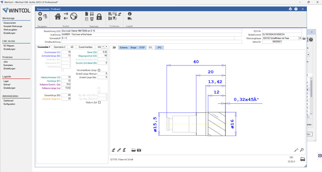
Task: Click the vertical scrollbar in background window
Action: 311,96
